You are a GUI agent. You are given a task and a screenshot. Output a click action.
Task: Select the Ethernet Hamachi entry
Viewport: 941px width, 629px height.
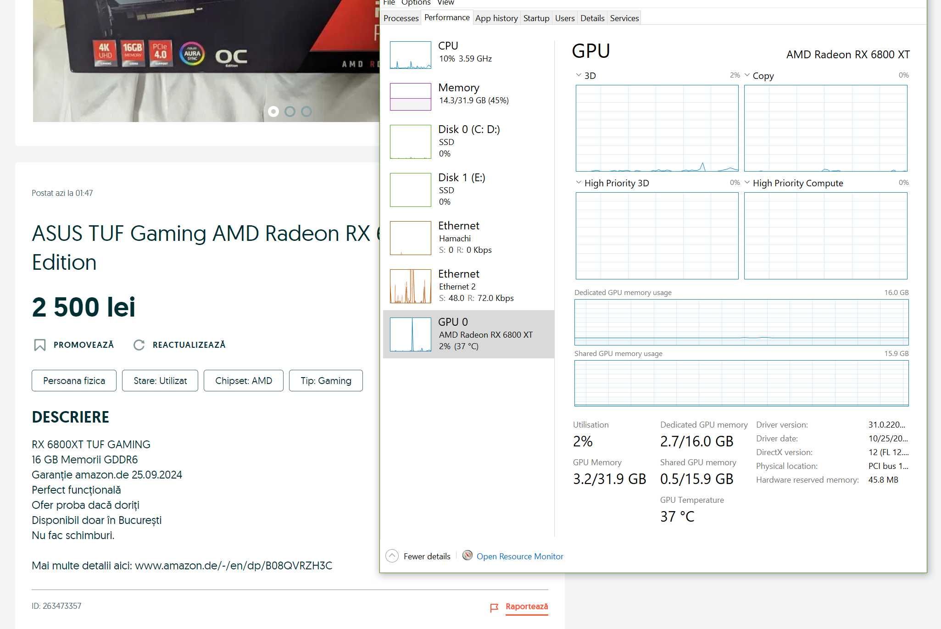[468, 238]
